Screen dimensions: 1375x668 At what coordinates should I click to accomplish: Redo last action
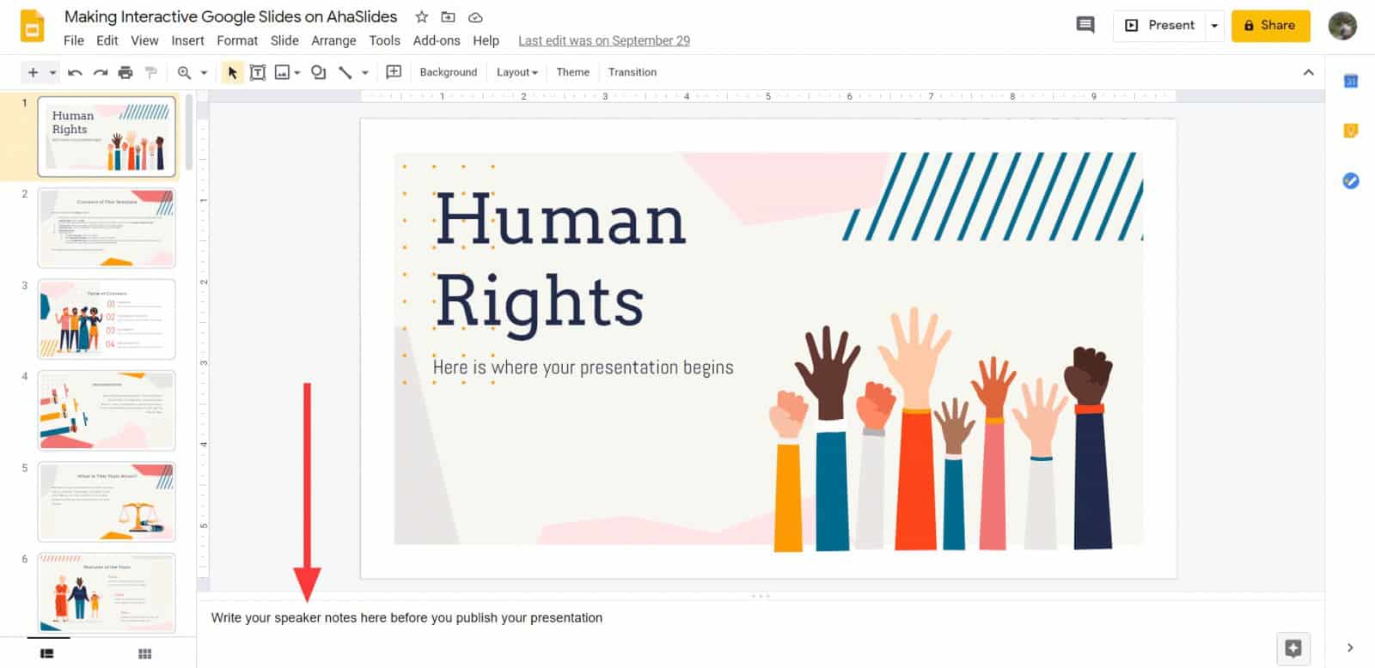(101, 72)
